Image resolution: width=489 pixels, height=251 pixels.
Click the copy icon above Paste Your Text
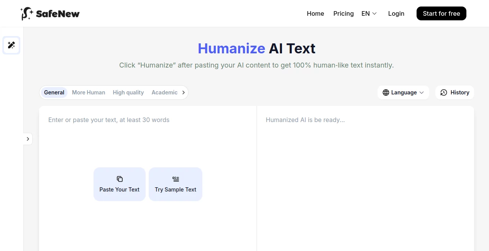[x=119, y=179]
